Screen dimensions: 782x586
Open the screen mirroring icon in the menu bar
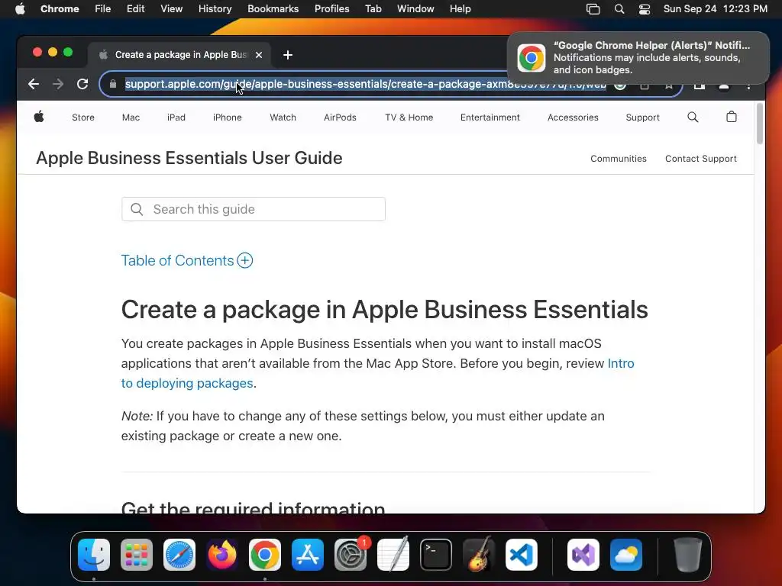coord(593,9)
